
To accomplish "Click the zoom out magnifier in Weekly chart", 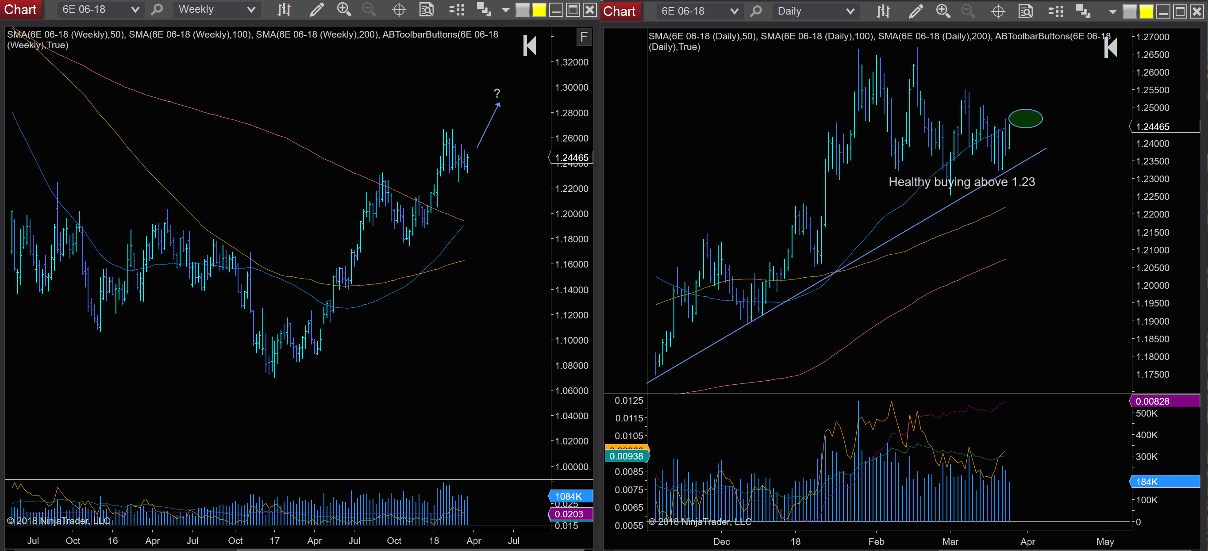I will tap(369, 9).
